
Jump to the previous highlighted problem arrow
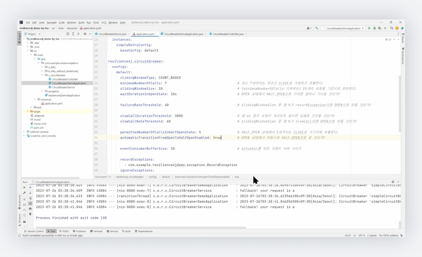pos(394,40)
